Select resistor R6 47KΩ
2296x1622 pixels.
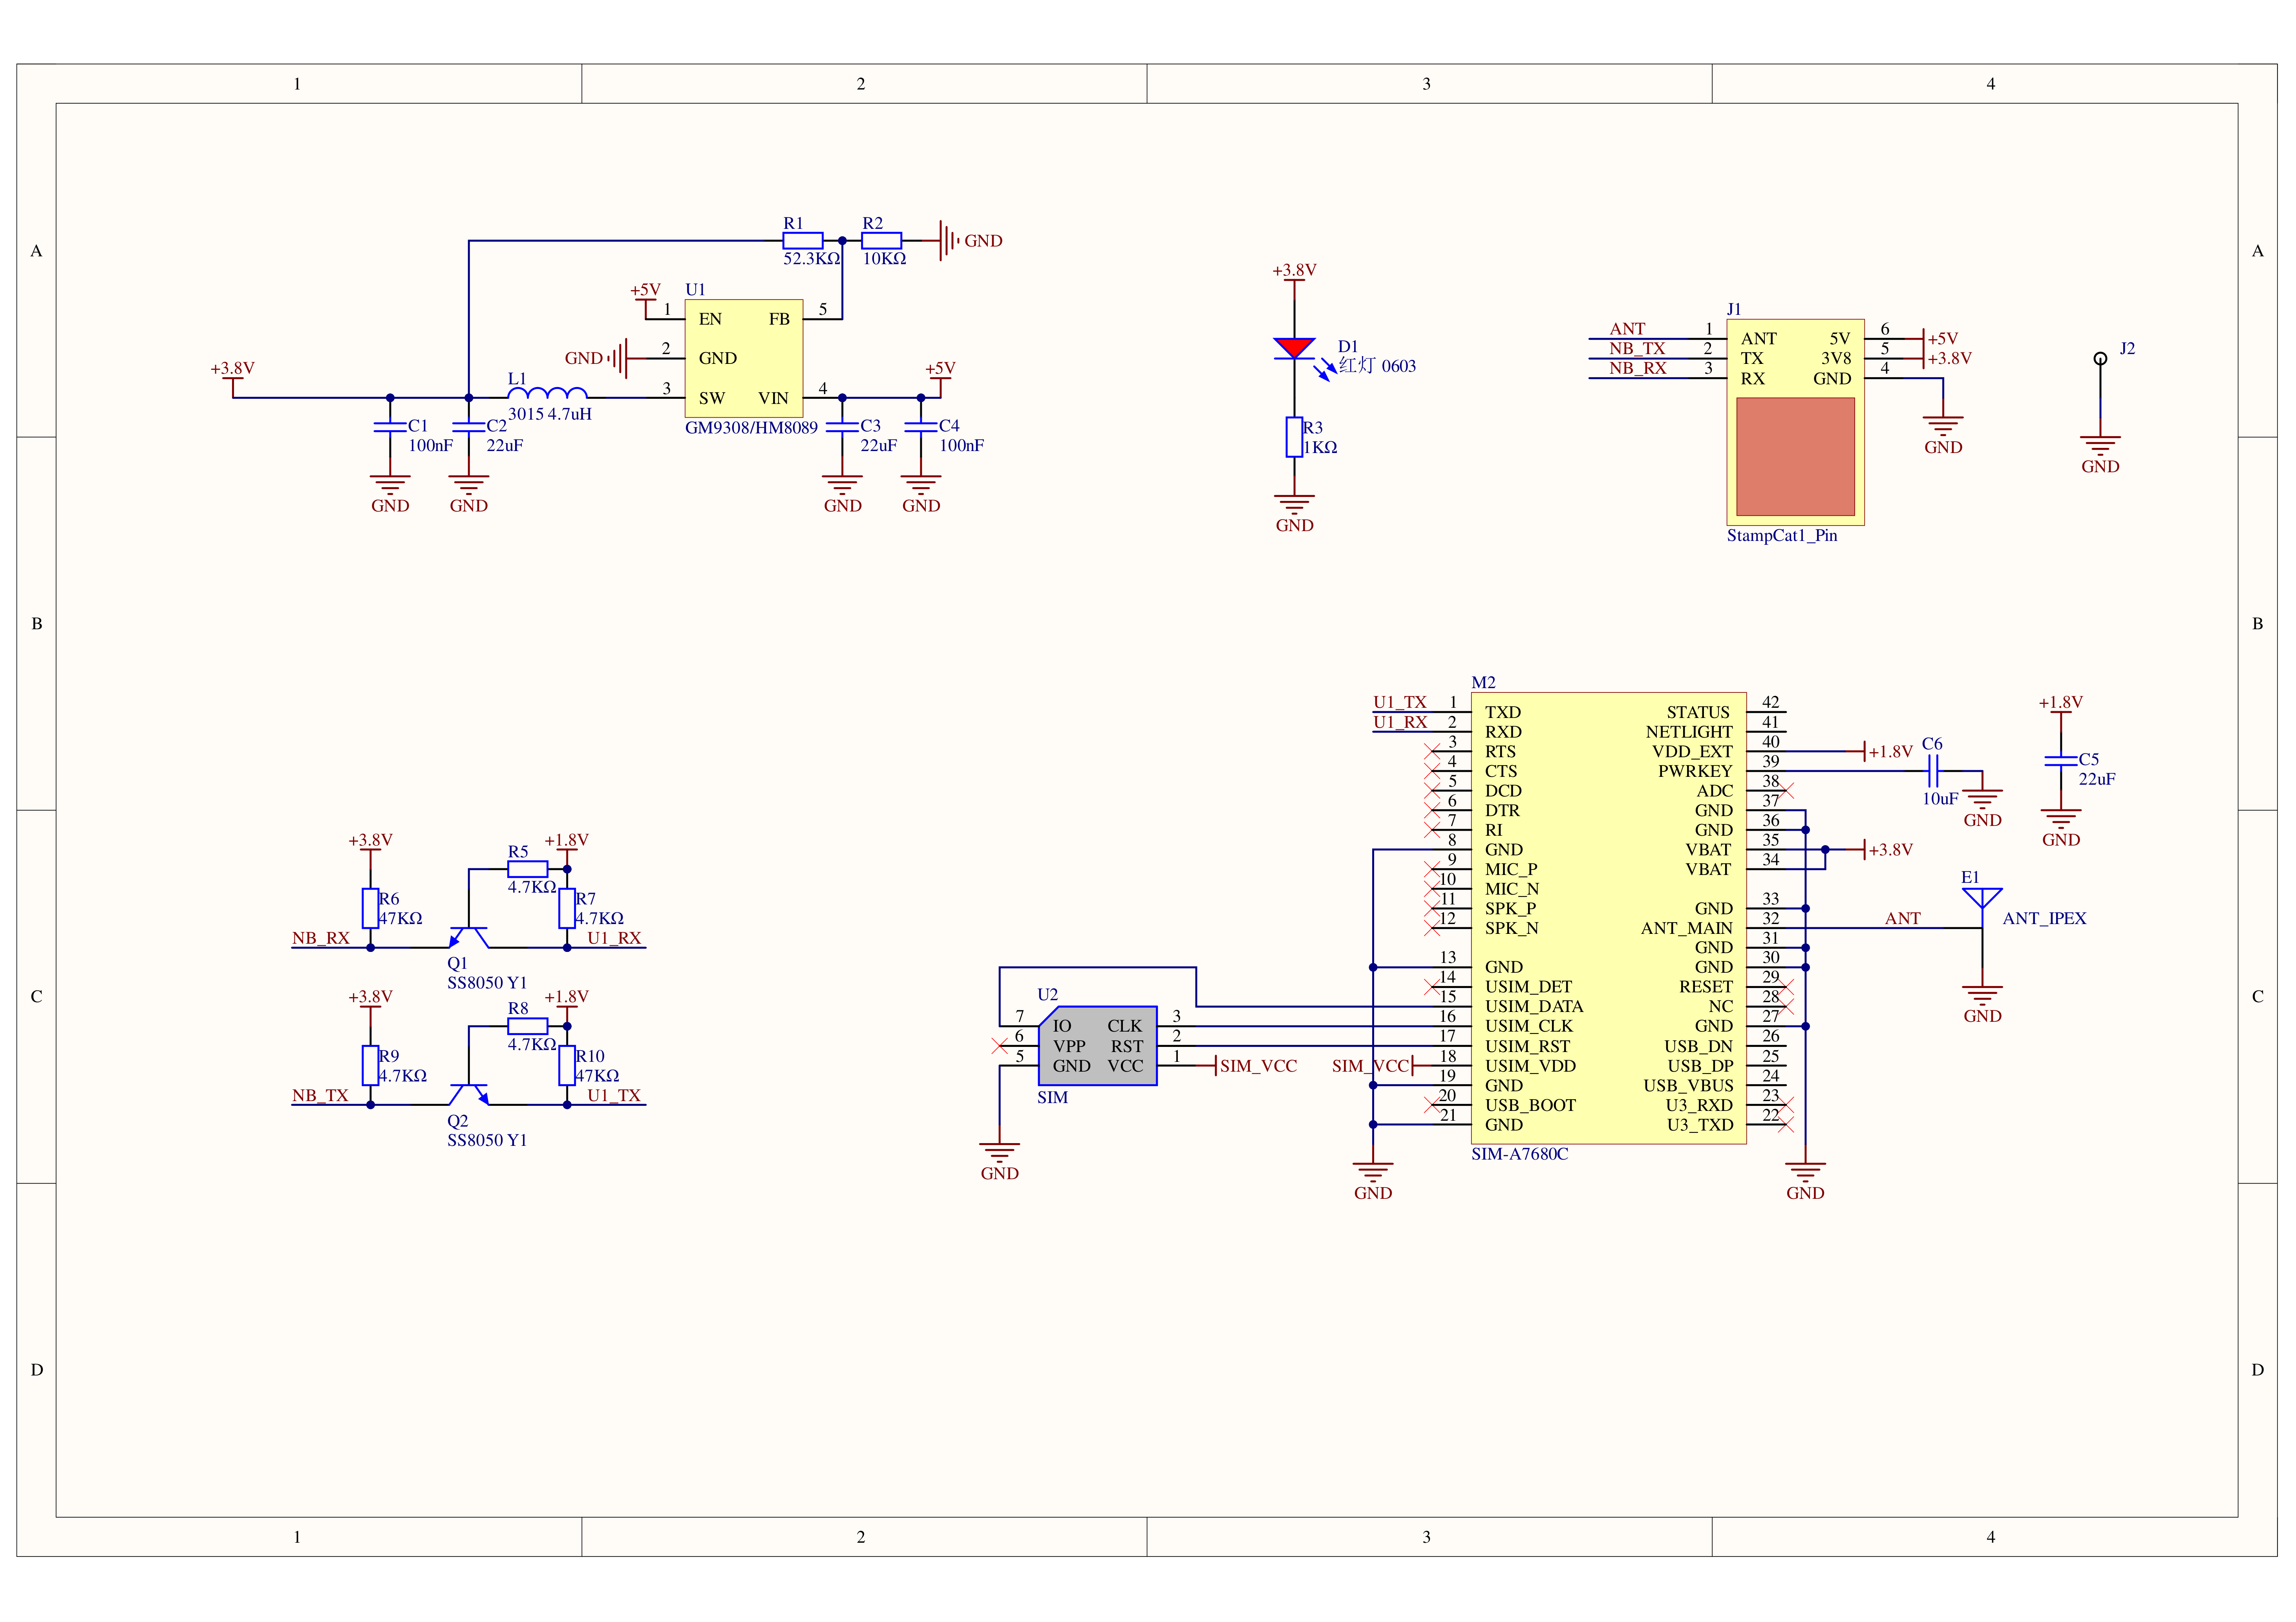click(370, 908)
